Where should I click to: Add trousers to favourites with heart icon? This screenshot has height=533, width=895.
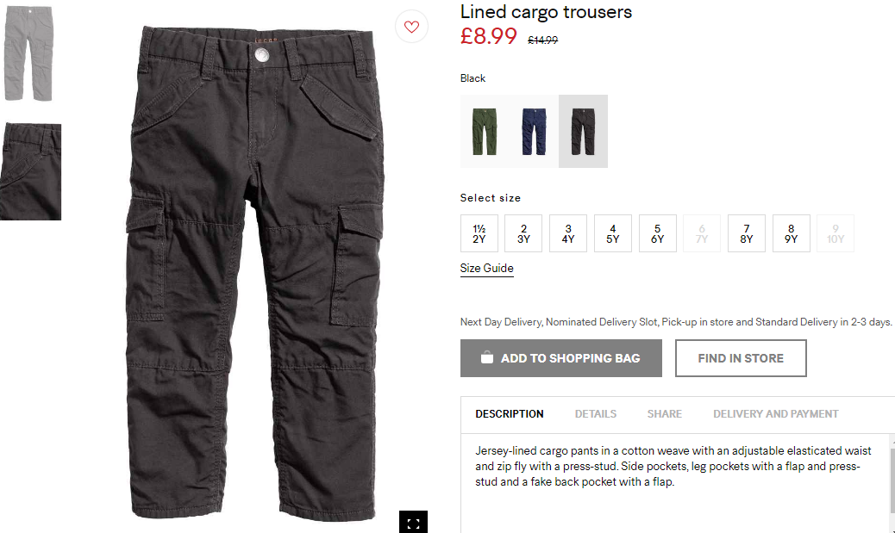(411, 26)
